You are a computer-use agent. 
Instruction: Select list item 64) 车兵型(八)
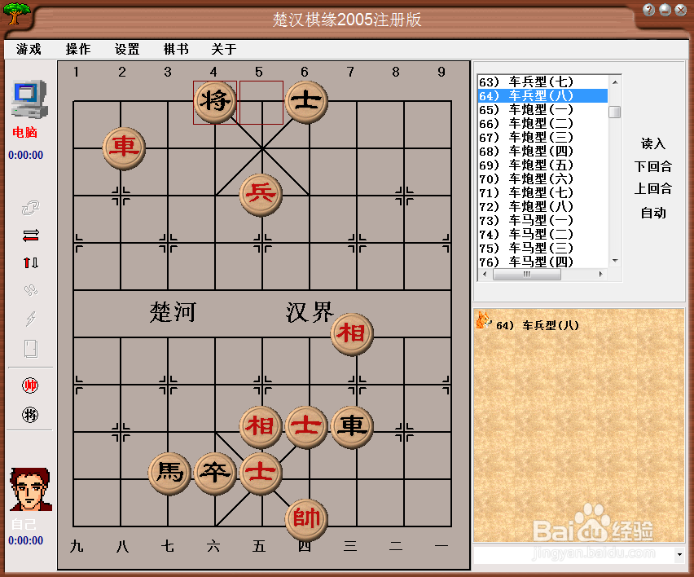(542, 95)
